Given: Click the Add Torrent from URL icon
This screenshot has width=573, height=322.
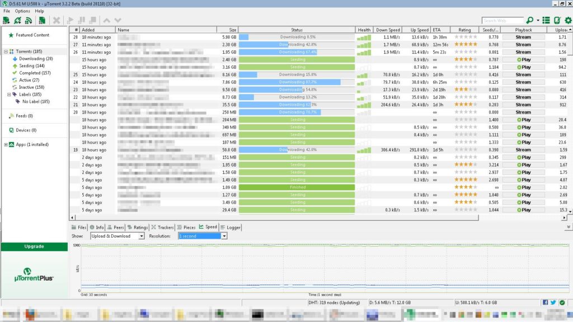Looking at the screenshot, I should (x=17, y=20).
